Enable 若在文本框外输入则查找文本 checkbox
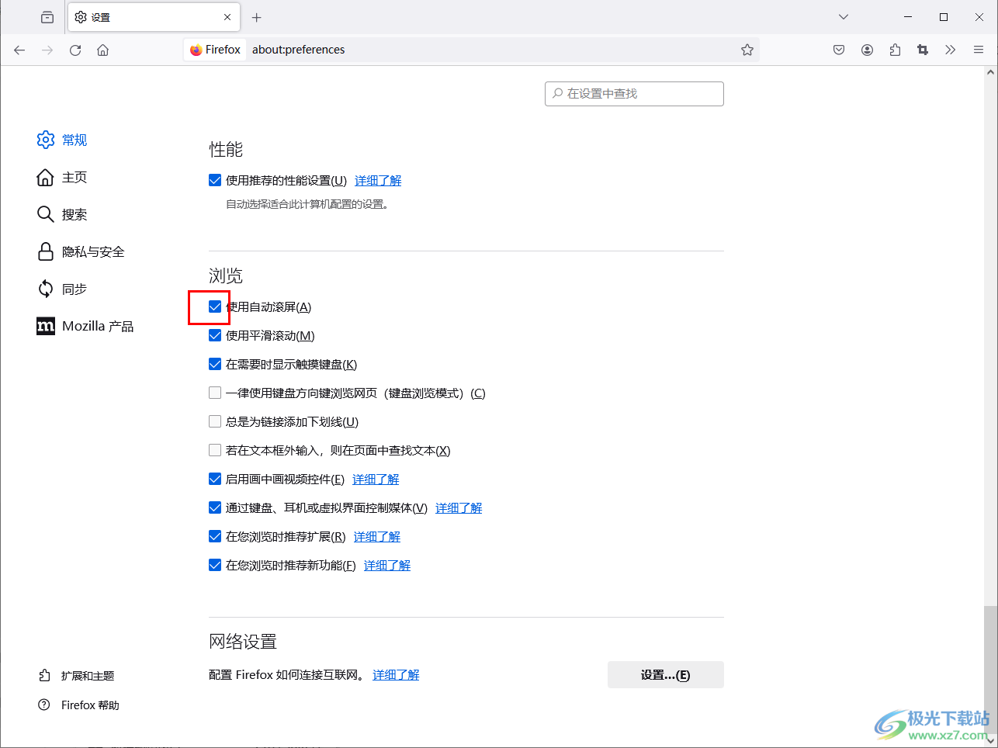 215,450
